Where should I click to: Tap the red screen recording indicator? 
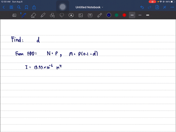point(153,2)
